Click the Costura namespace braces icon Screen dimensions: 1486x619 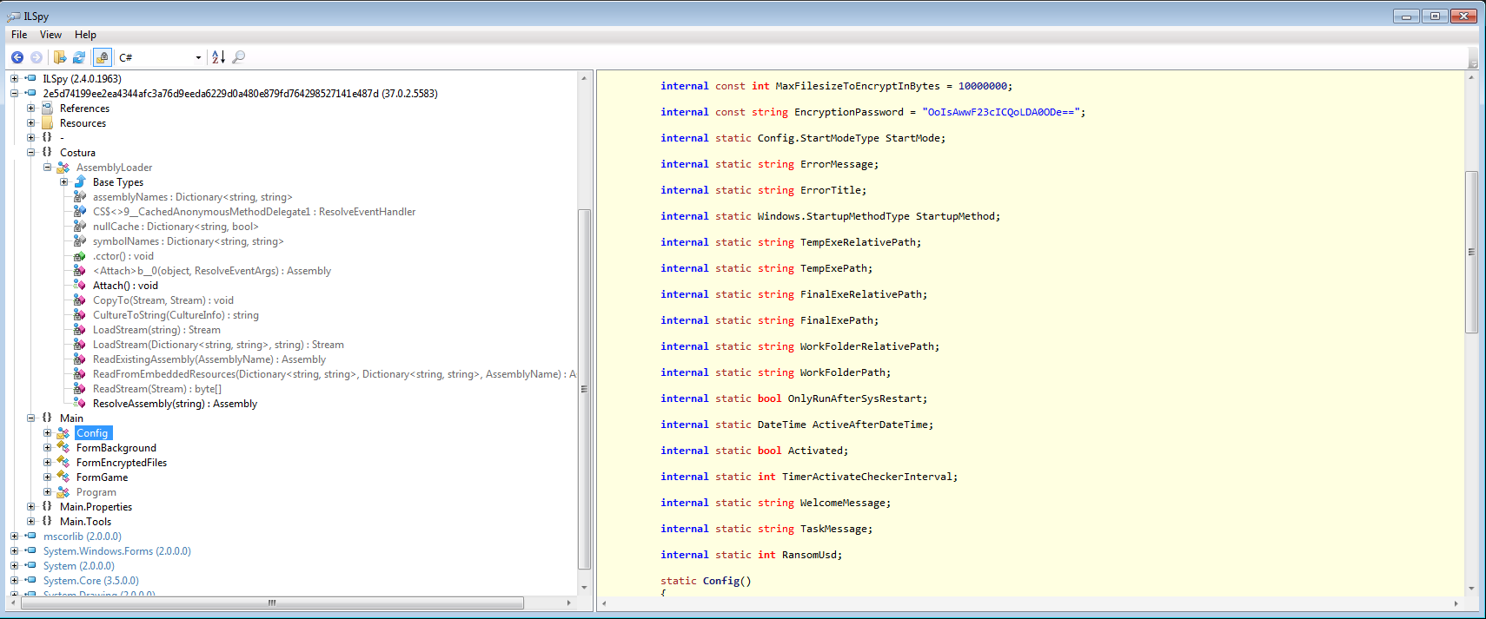47,152
